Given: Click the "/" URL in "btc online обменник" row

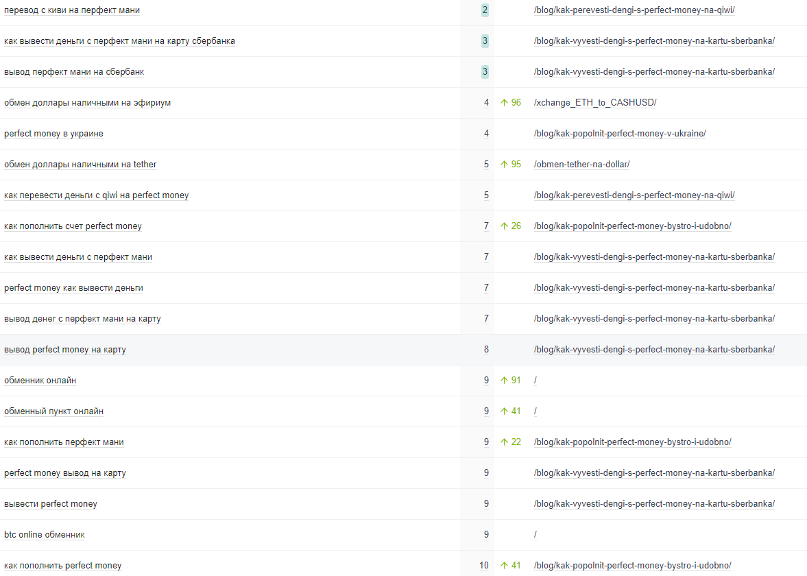Looking at the screenshot, I should [x=535, y=536].
